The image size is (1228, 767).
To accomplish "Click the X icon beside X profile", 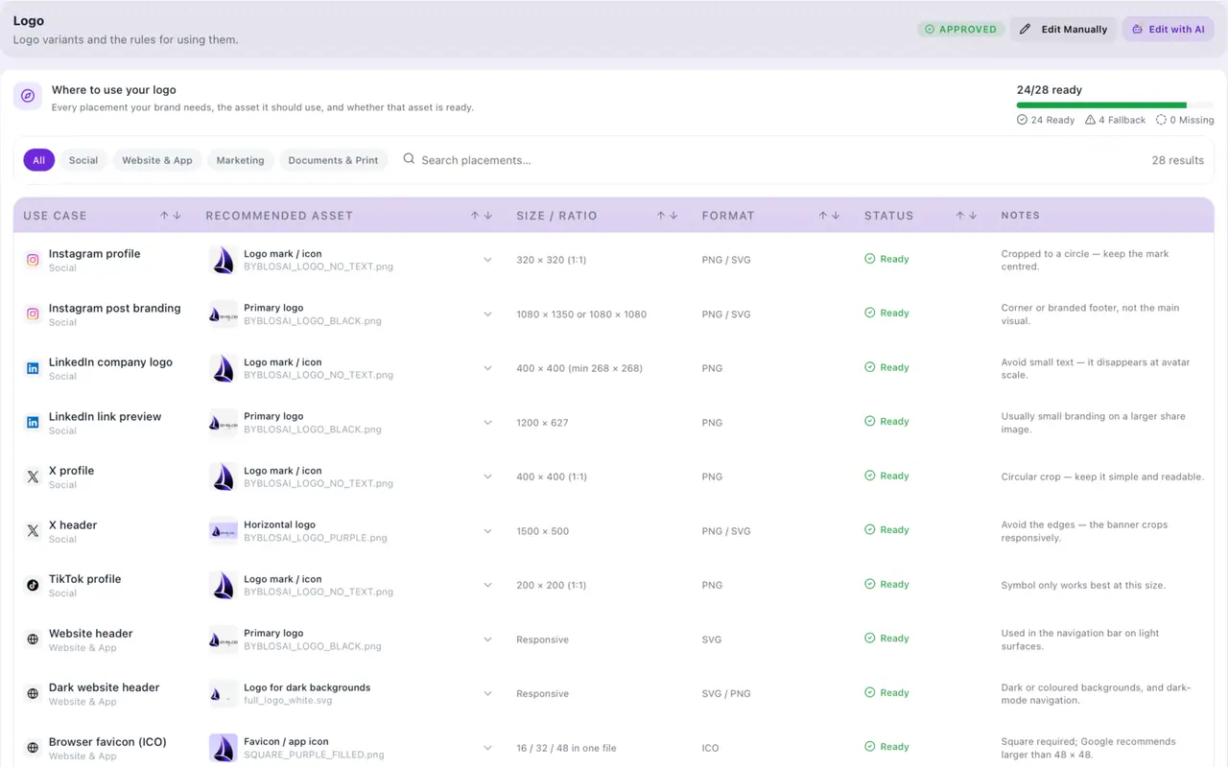I will point(33,476).
